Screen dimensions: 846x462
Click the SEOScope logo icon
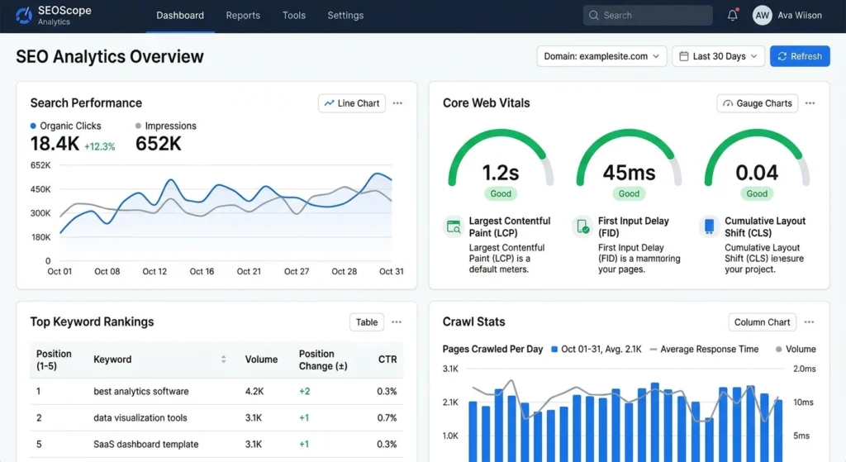click(x=24, y=15)
